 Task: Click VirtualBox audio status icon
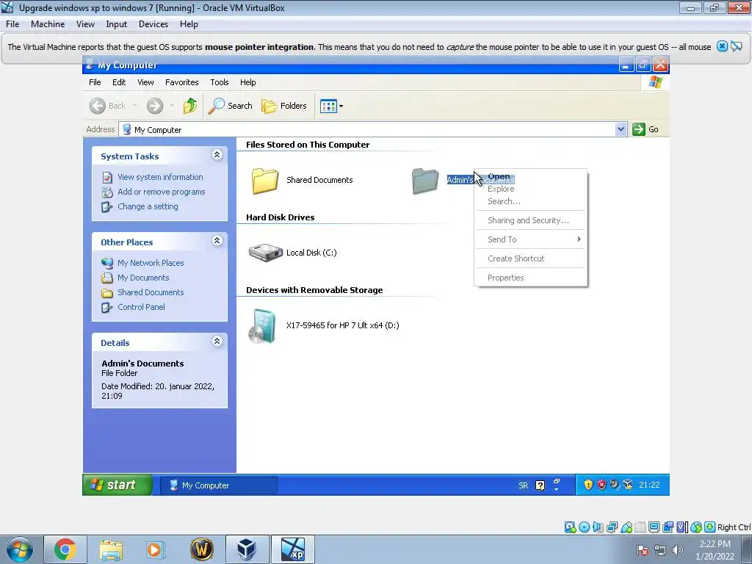(598, 527)
